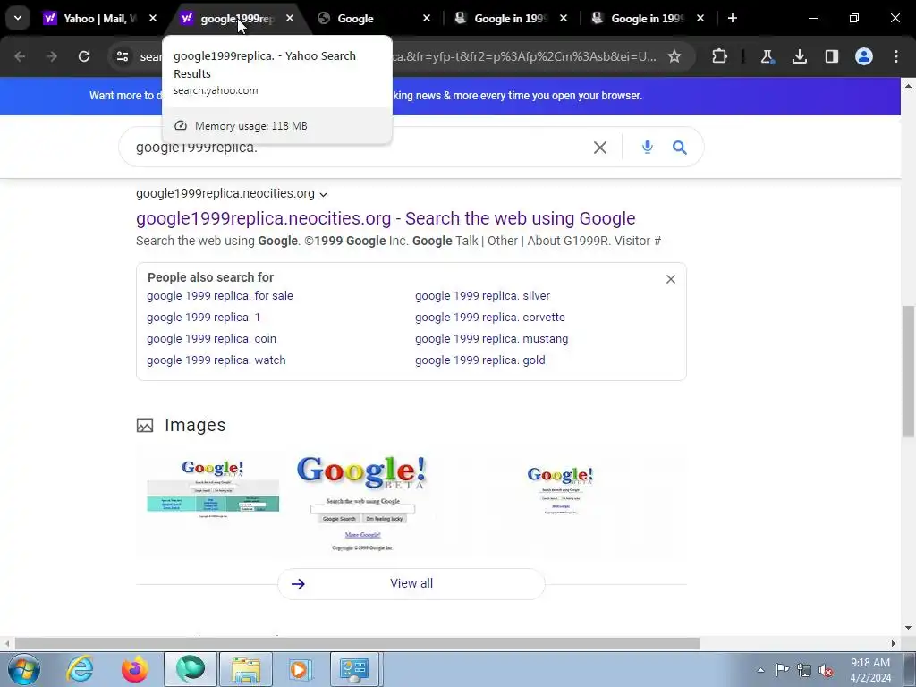Open the large Google! Beta image thumbnail
The image size is (916, 687).
click(x=362, y=504)
